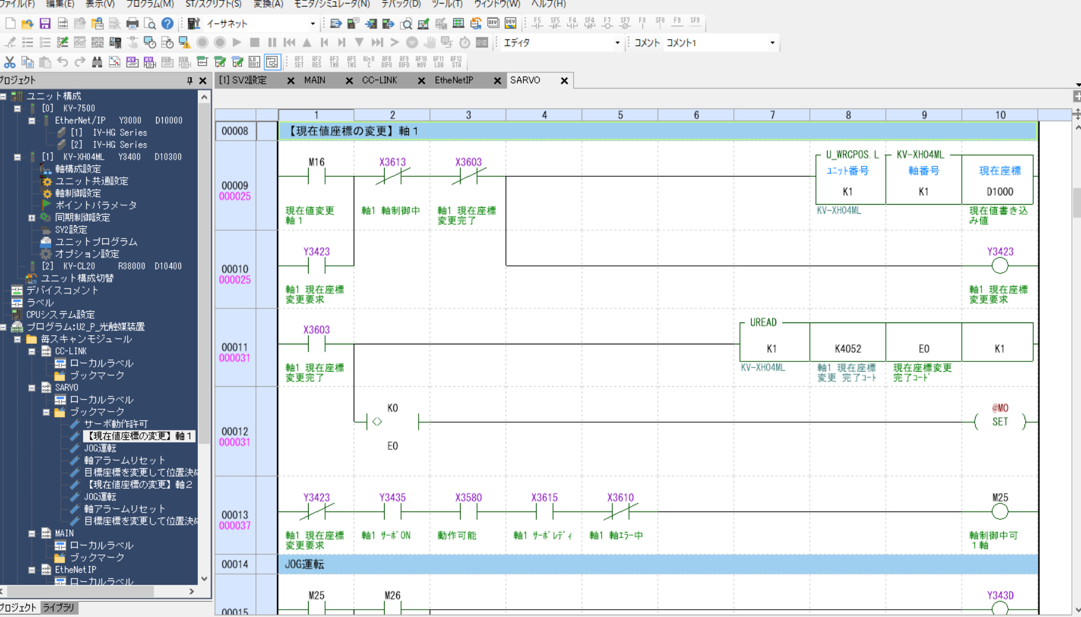Switch to the EtheNetIP editor tab
This screenshot has height=617, width=1081.
pos(454,80)
